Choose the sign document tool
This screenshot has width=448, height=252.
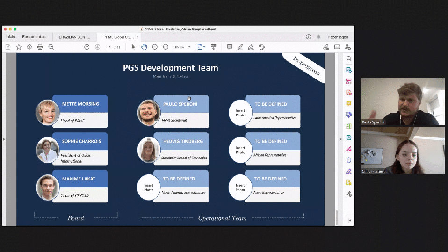251,47
